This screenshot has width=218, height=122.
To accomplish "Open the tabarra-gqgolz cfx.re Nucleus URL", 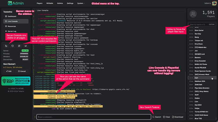I will click(x=111, y=89).
